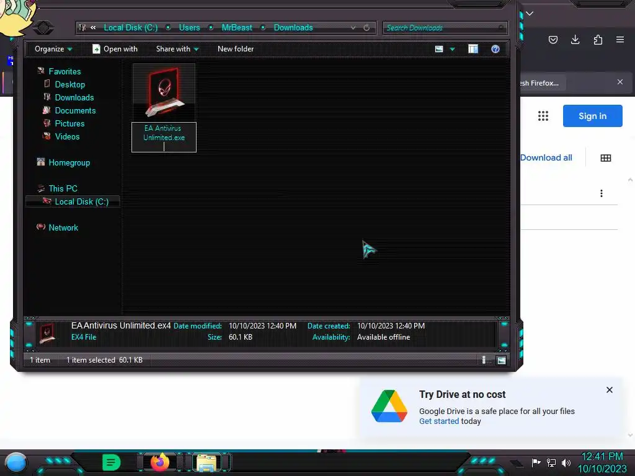
Task: Expand the Firefox list-all-tabs chevron
Action: point(530,14)
